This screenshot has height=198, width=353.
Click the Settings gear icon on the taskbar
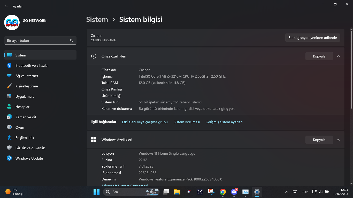257,192
